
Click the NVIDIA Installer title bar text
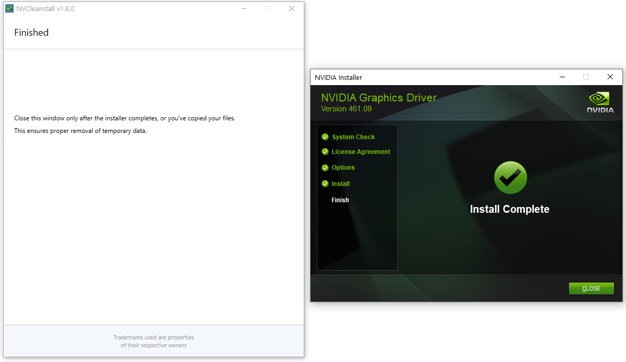pos(338,77)
